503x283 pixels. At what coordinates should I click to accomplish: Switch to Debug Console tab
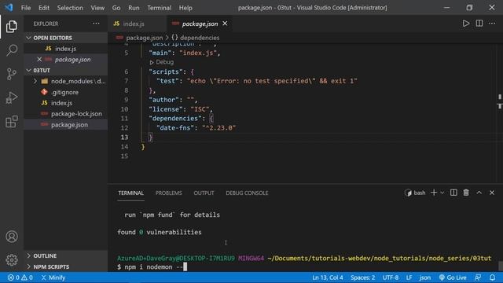click(247, 193)
